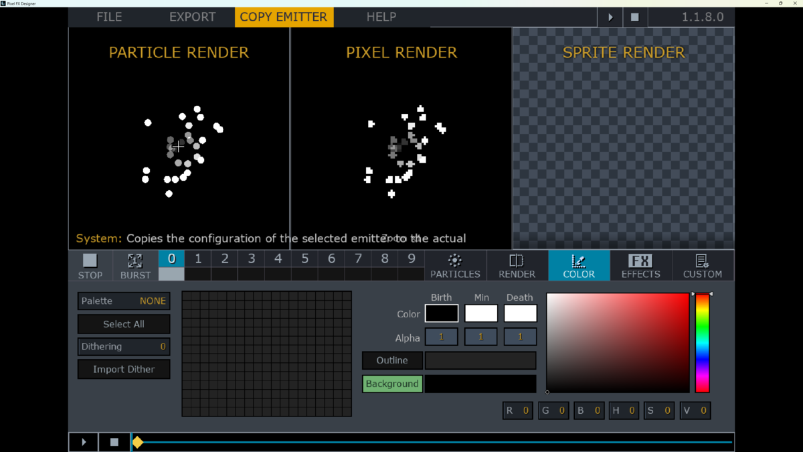
Task: Toggle the Outline button
Action: coord(392,360)
